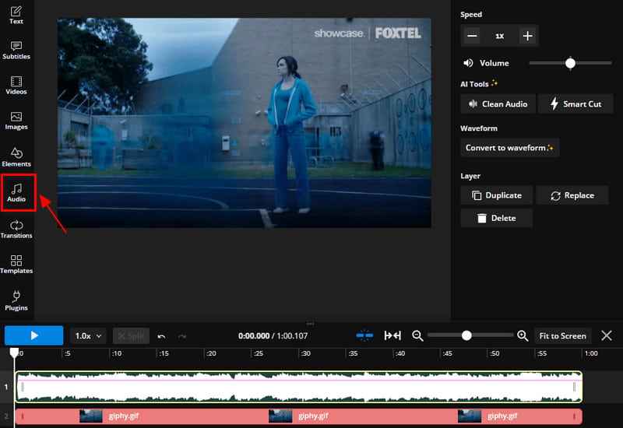Click the fit-trim arrows icon
623x428 pixels.
(x=392, y=335)
